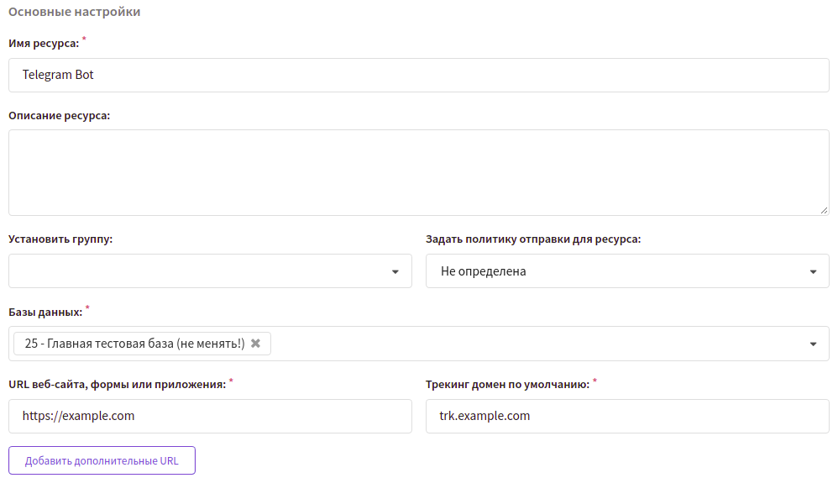Remove the "25 - Главная тестовая база" tag
838x478 pixels.
click(255, 344)
